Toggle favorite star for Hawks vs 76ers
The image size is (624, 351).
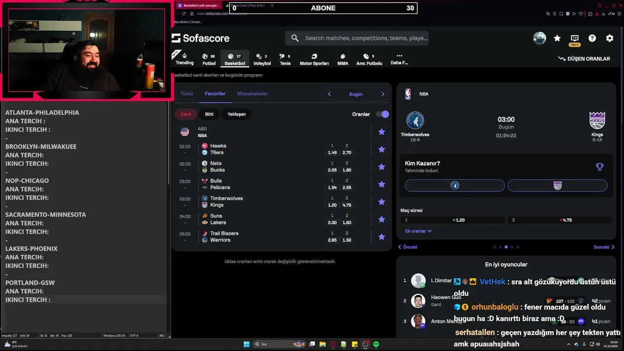(382, 149)
